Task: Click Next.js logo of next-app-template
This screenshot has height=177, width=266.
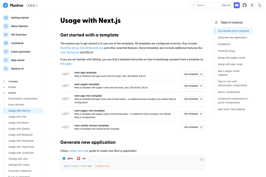Action: [66, 74]
